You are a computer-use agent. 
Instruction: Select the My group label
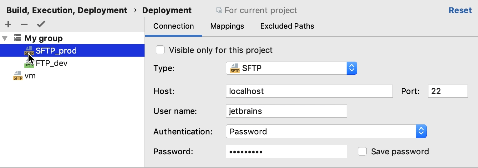(x=43, y=38)
